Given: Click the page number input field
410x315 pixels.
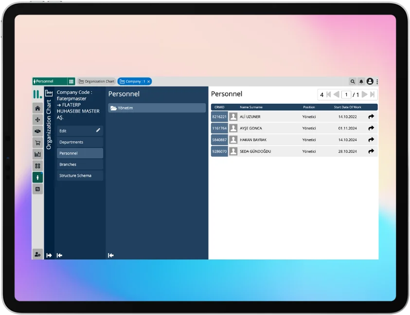Looking at the screenshot, I should pyautogui.click(x=346, y=94).
